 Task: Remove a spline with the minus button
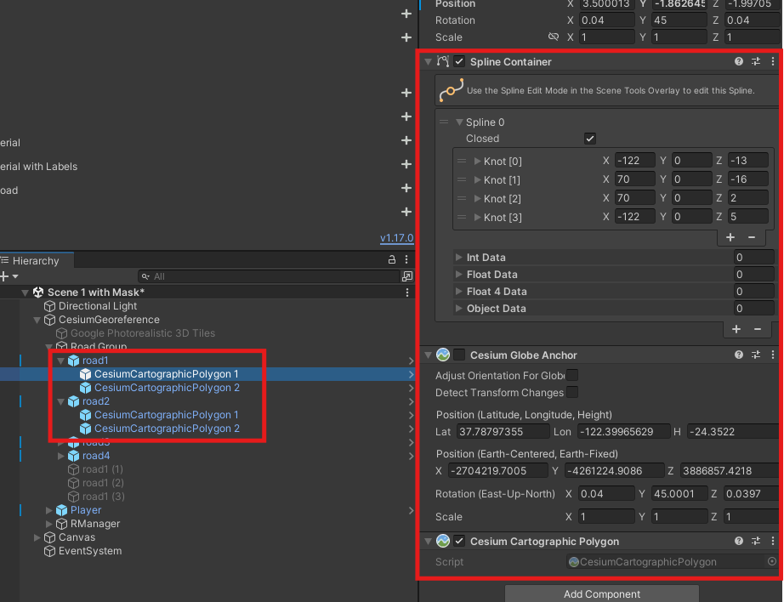click(758, 329)
